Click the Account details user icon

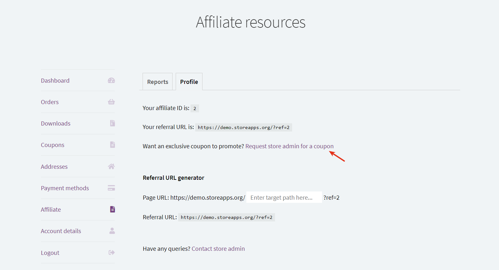[x=112, y=231]
